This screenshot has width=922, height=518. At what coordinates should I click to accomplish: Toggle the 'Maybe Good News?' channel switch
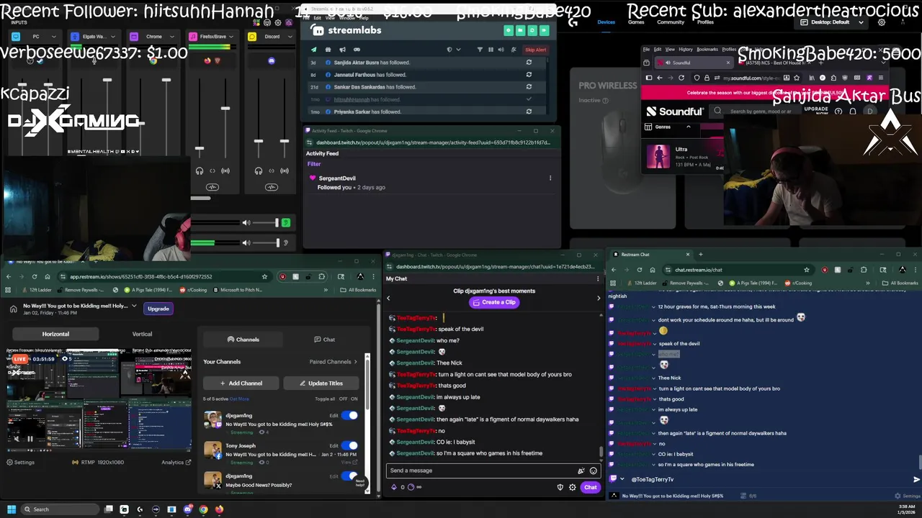click(x=349, y=476)
